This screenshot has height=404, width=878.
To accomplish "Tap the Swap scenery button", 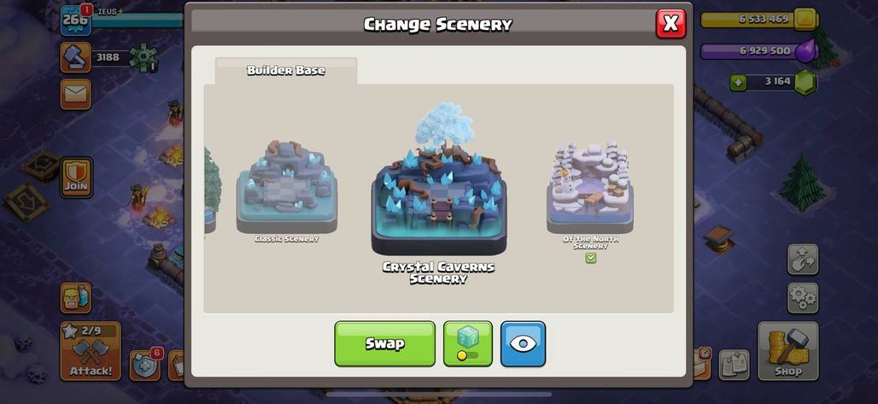I will tap(384, 343).
